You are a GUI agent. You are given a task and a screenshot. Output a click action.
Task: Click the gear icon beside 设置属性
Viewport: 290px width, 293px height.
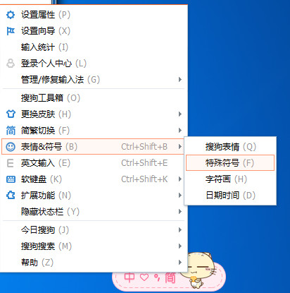pyautogui.click(x=11, y=15)
